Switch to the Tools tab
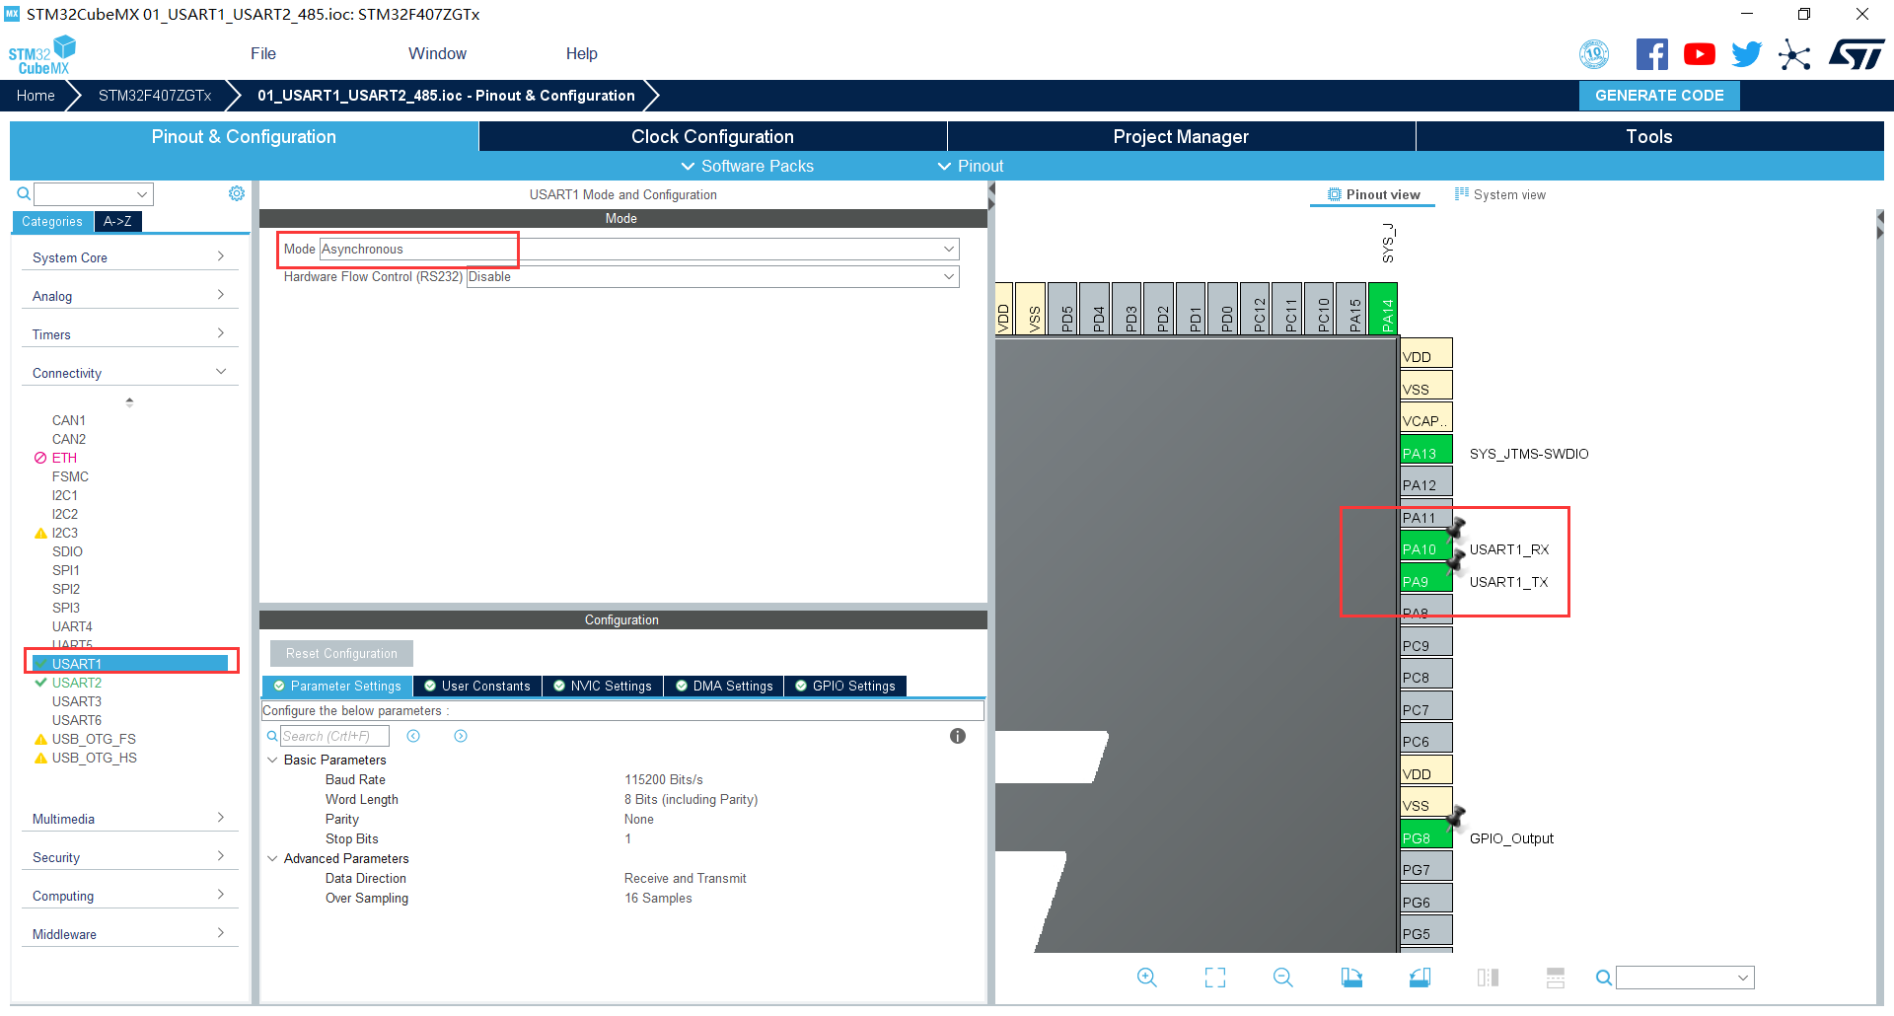The height and width of the screenshot is (1016, 1894). (1649, 136)
